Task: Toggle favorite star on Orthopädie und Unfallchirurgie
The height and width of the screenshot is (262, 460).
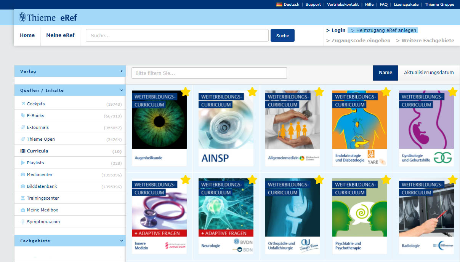Action: pyautogui.click(x=319, y=179)
